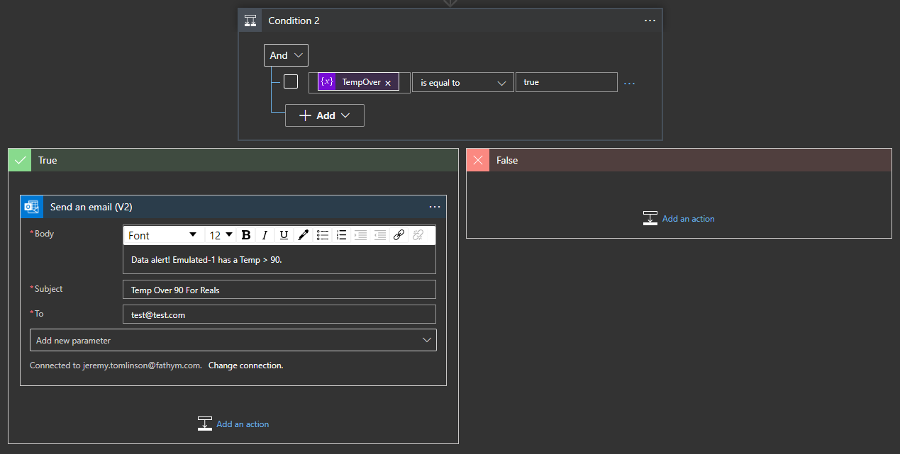Click the TempOver variable token
Screen dimensions: 900x454
coord(358,82)
